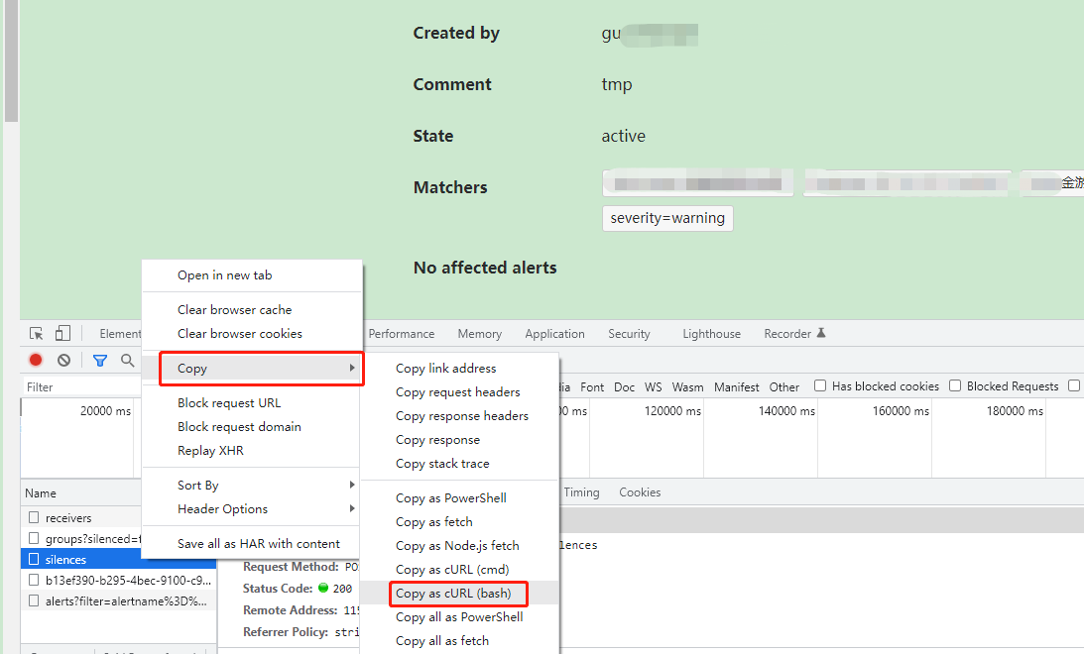The image size is (1084, 654).
Task: Select Save all as HAR with content
Action: tap(258, 544)
